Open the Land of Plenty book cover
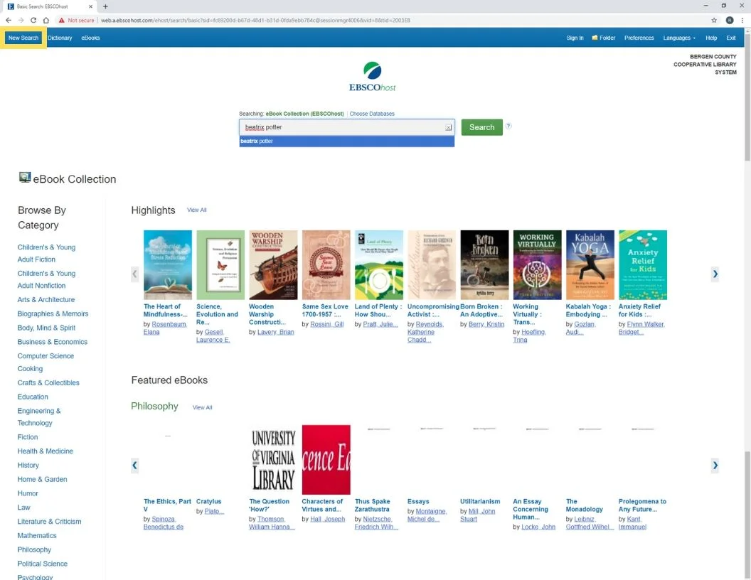The height and width of the screenshot is (580, 751). click(379, 264)
